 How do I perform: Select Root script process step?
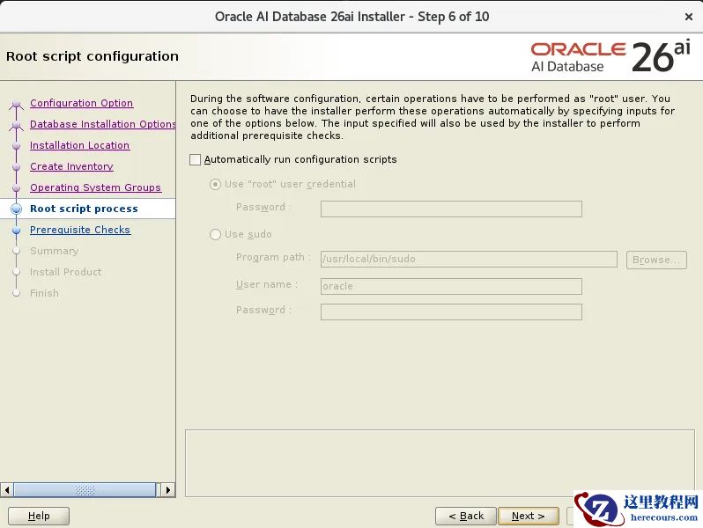tap(84, 209)
